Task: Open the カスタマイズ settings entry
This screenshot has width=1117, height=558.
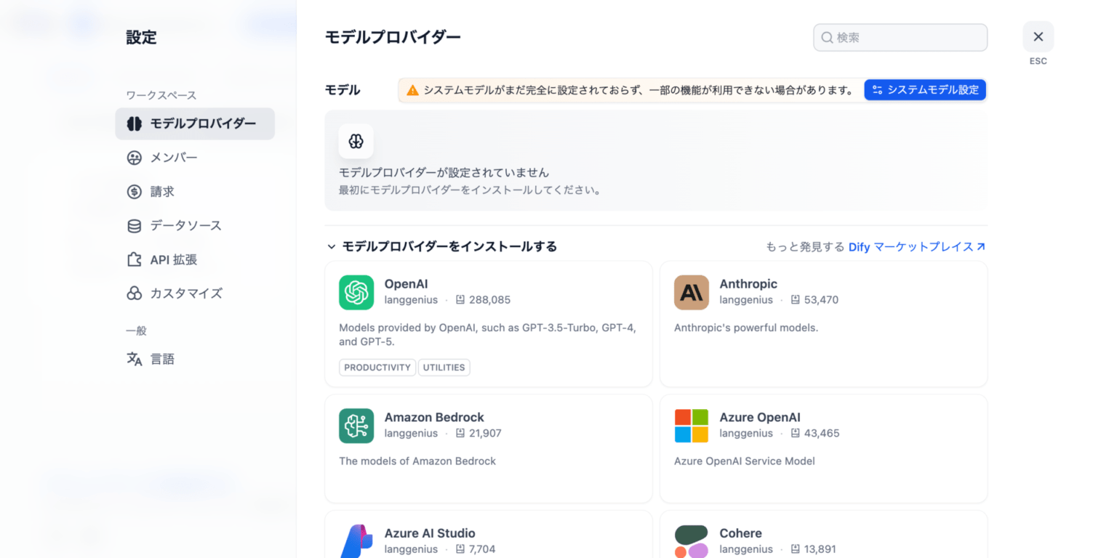Action: point(135,293)
